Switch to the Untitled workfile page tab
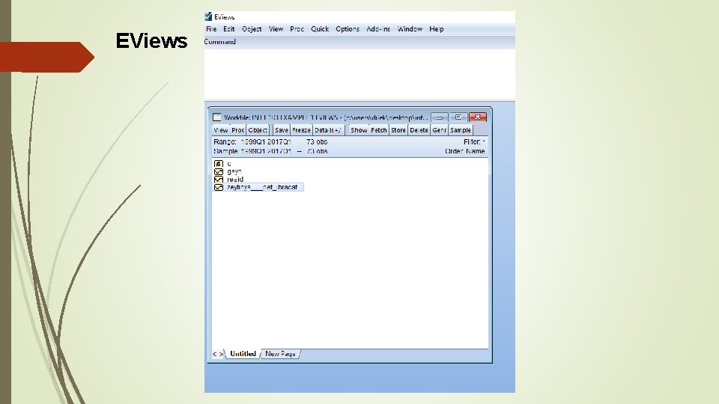Image resolution: width=719 pixels, height=404 pixels. coord(243,354)
